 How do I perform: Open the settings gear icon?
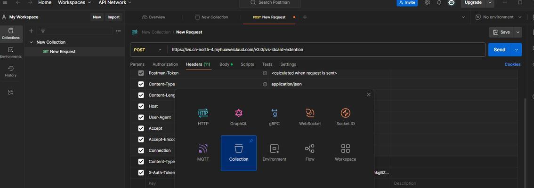point(427,2)
